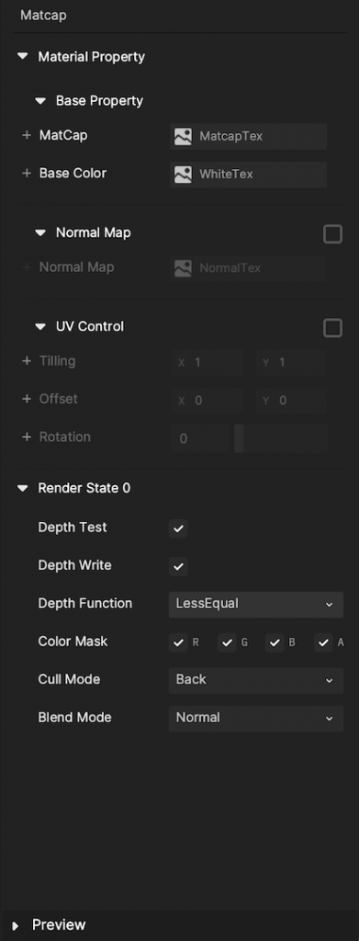Click the plus icon beside MatCap
This screenshot has width=359, height=941.
27,136
